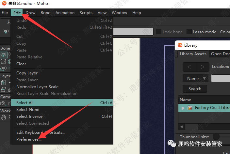Open the File menu
This screenshot has width=230, height=154.
[5, 13]
